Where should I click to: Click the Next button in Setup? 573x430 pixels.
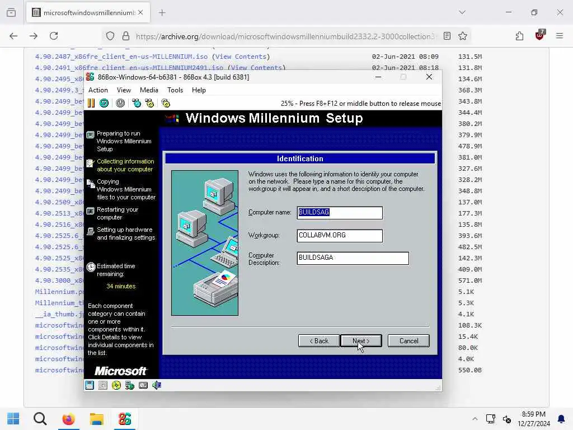(361, 341)
